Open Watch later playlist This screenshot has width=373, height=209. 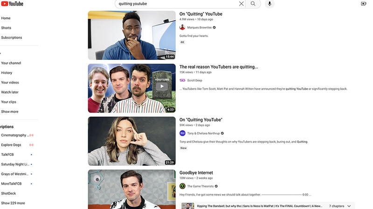pyautogui.click(x=10, y=92)
